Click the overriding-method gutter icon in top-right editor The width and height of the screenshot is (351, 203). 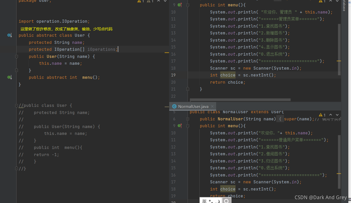click(180, 5)
